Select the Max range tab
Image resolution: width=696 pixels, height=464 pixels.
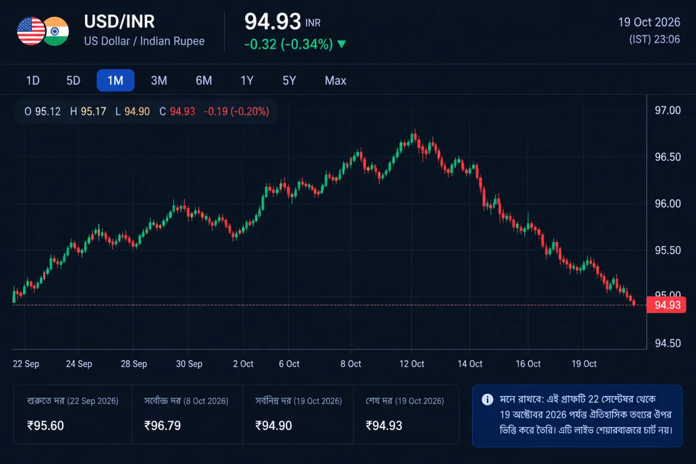pos(335,81)
